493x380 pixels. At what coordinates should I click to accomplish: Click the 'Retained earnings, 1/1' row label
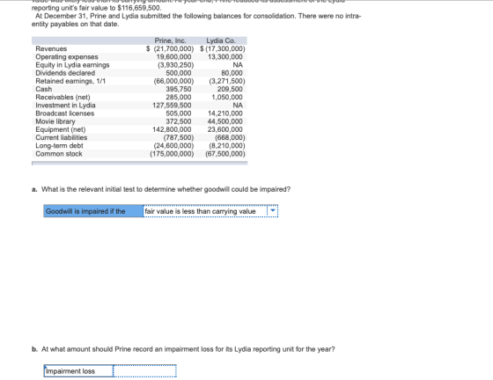coord(70,81)
